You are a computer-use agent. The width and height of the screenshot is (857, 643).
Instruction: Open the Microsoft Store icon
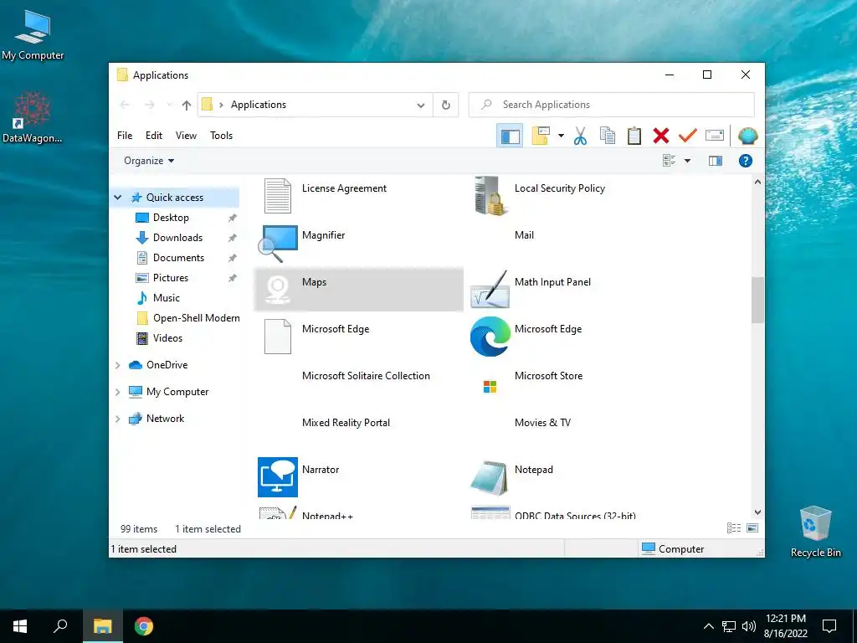point(490,387)
